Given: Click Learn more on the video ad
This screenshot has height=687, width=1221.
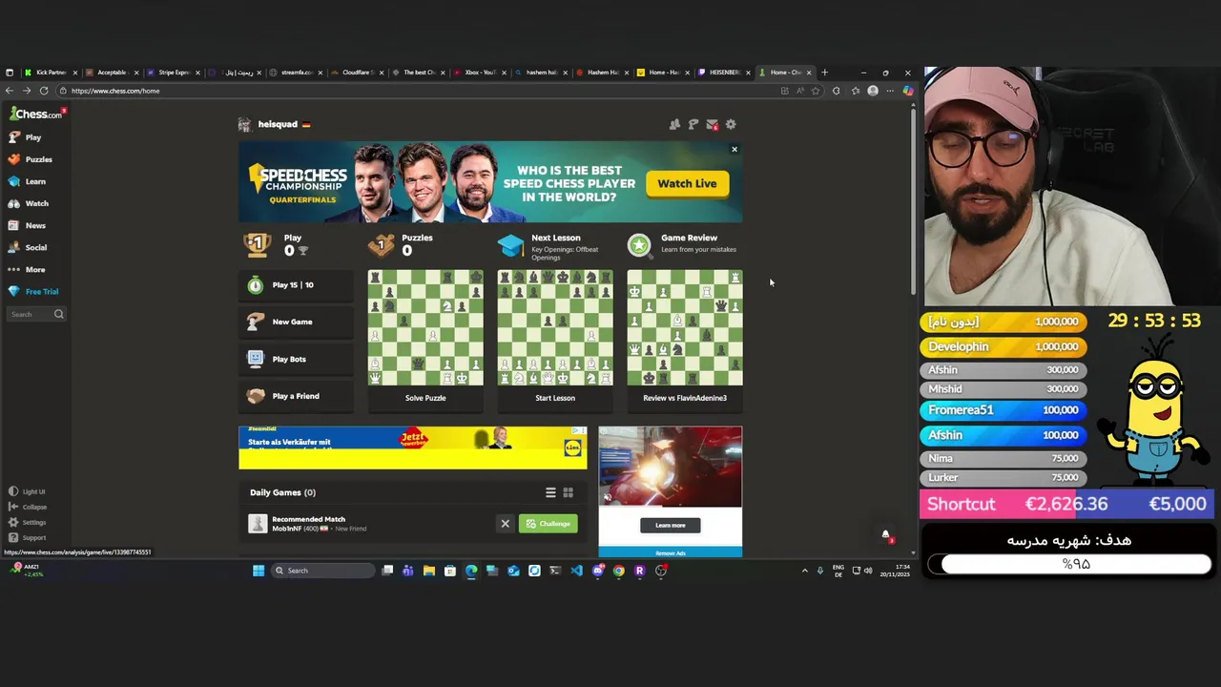Looking at the screenshot, I should click(x=671, y=525).
